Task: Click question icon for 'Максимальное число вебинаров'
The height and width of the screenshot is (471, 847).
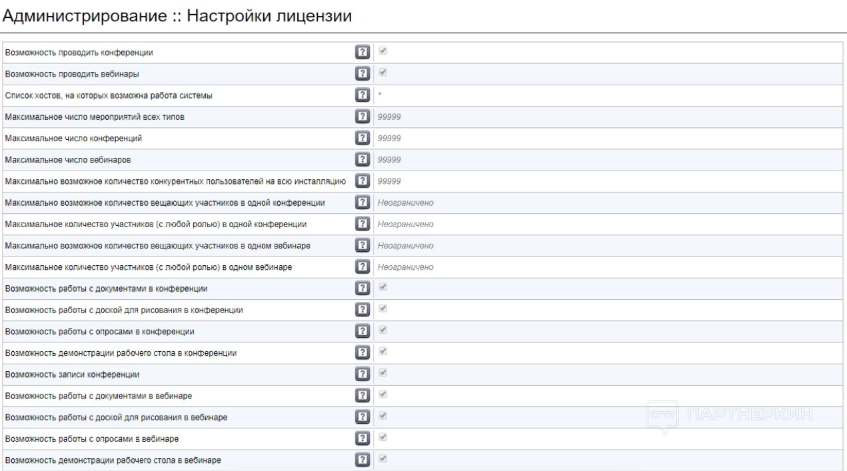Action: [363, 159]
